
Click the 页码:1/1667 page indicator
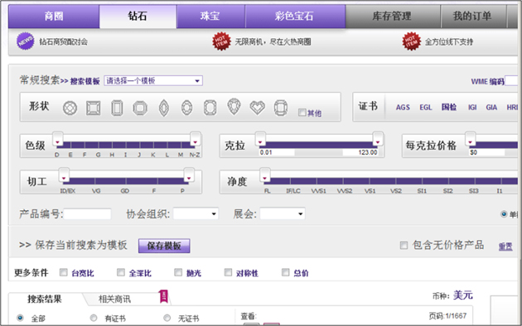pyautogui.click(x=447, y=316)
